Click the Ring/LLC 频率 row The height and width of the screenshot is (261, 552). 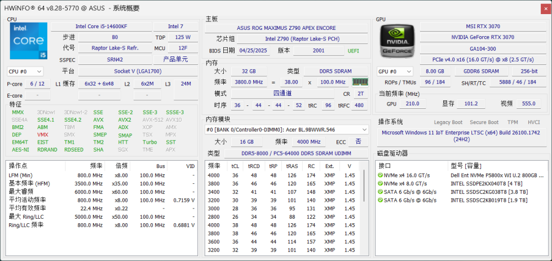tap(101, 225)
